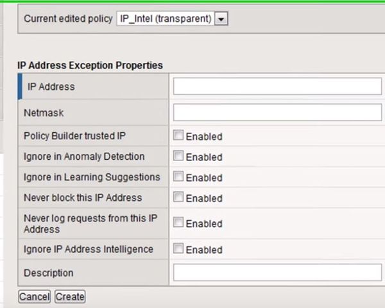Select the IP Address row label
This screenshot has width=385, height=308.
point(51,87)
